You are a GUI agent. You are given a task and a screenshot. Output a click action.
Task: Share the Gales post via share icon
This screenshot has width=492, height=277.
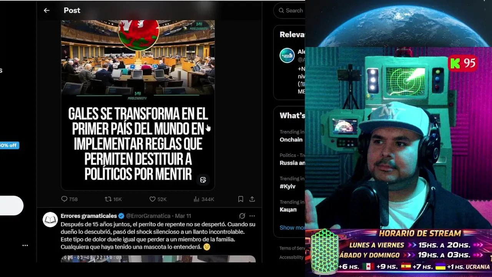[252, 199]
